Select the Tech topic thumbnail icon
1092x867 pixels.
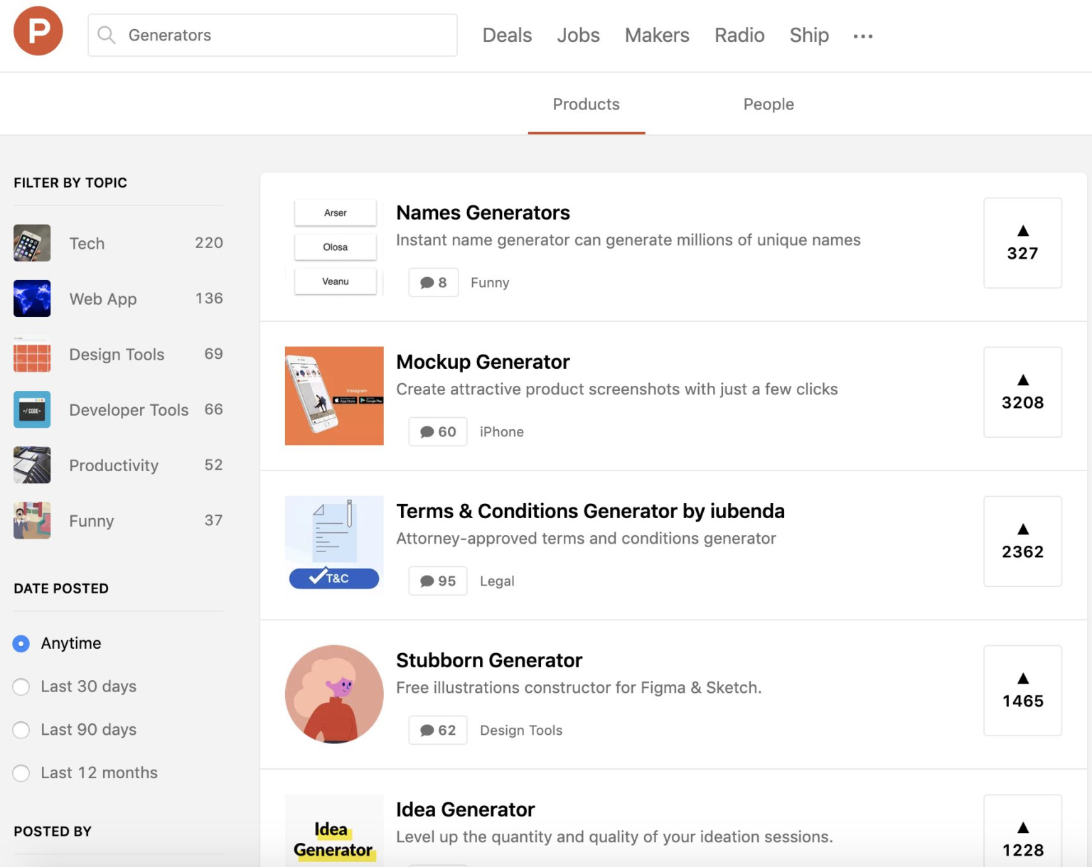(x=31, y=242)
